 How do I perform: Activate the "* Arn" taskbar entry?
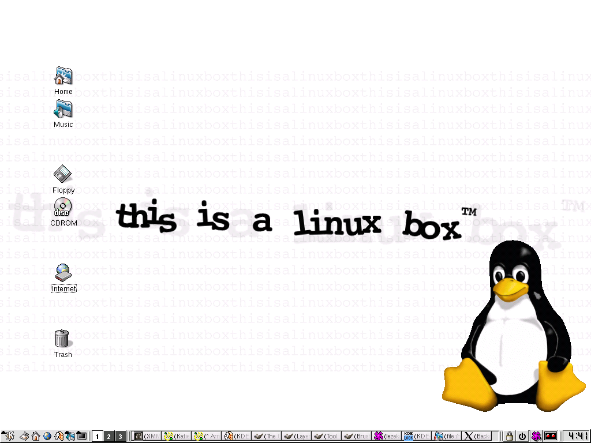point(207,436)
